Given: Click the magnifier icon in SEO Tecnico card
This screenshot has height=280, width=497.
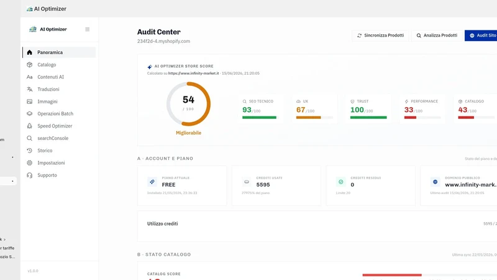Looking at the screenshot, I should [x=244, y=101].
